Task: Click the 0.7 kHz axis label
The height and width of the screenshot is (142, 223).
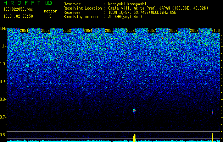Action: [3, 117]
